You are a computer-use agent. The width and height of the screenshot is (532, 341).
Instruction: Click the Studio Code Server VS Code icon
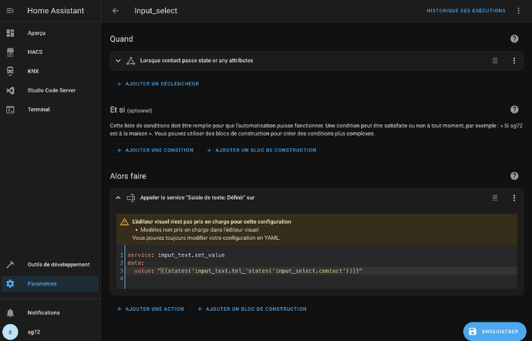pos(10,90)
